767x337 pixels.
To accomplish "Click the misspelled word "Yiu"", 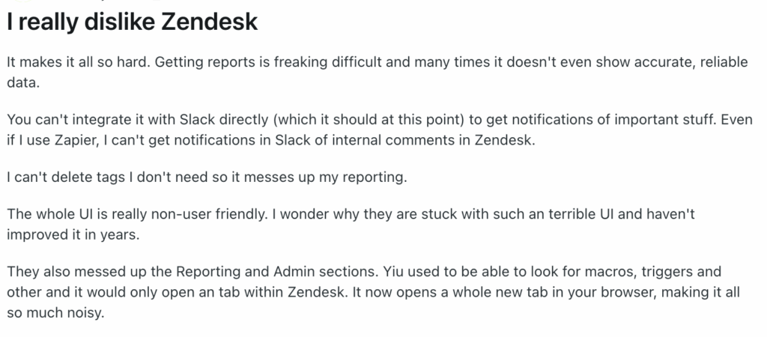I will [407, 272].
